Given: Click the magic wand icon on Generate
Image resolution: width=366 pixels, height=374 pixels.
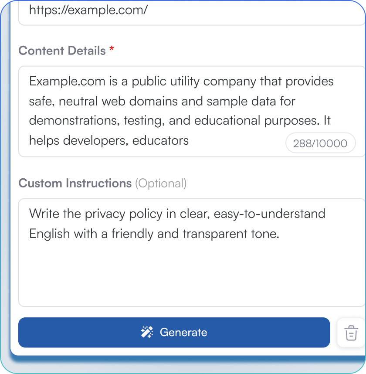Looking at the screenshot, I should point(147,332).
